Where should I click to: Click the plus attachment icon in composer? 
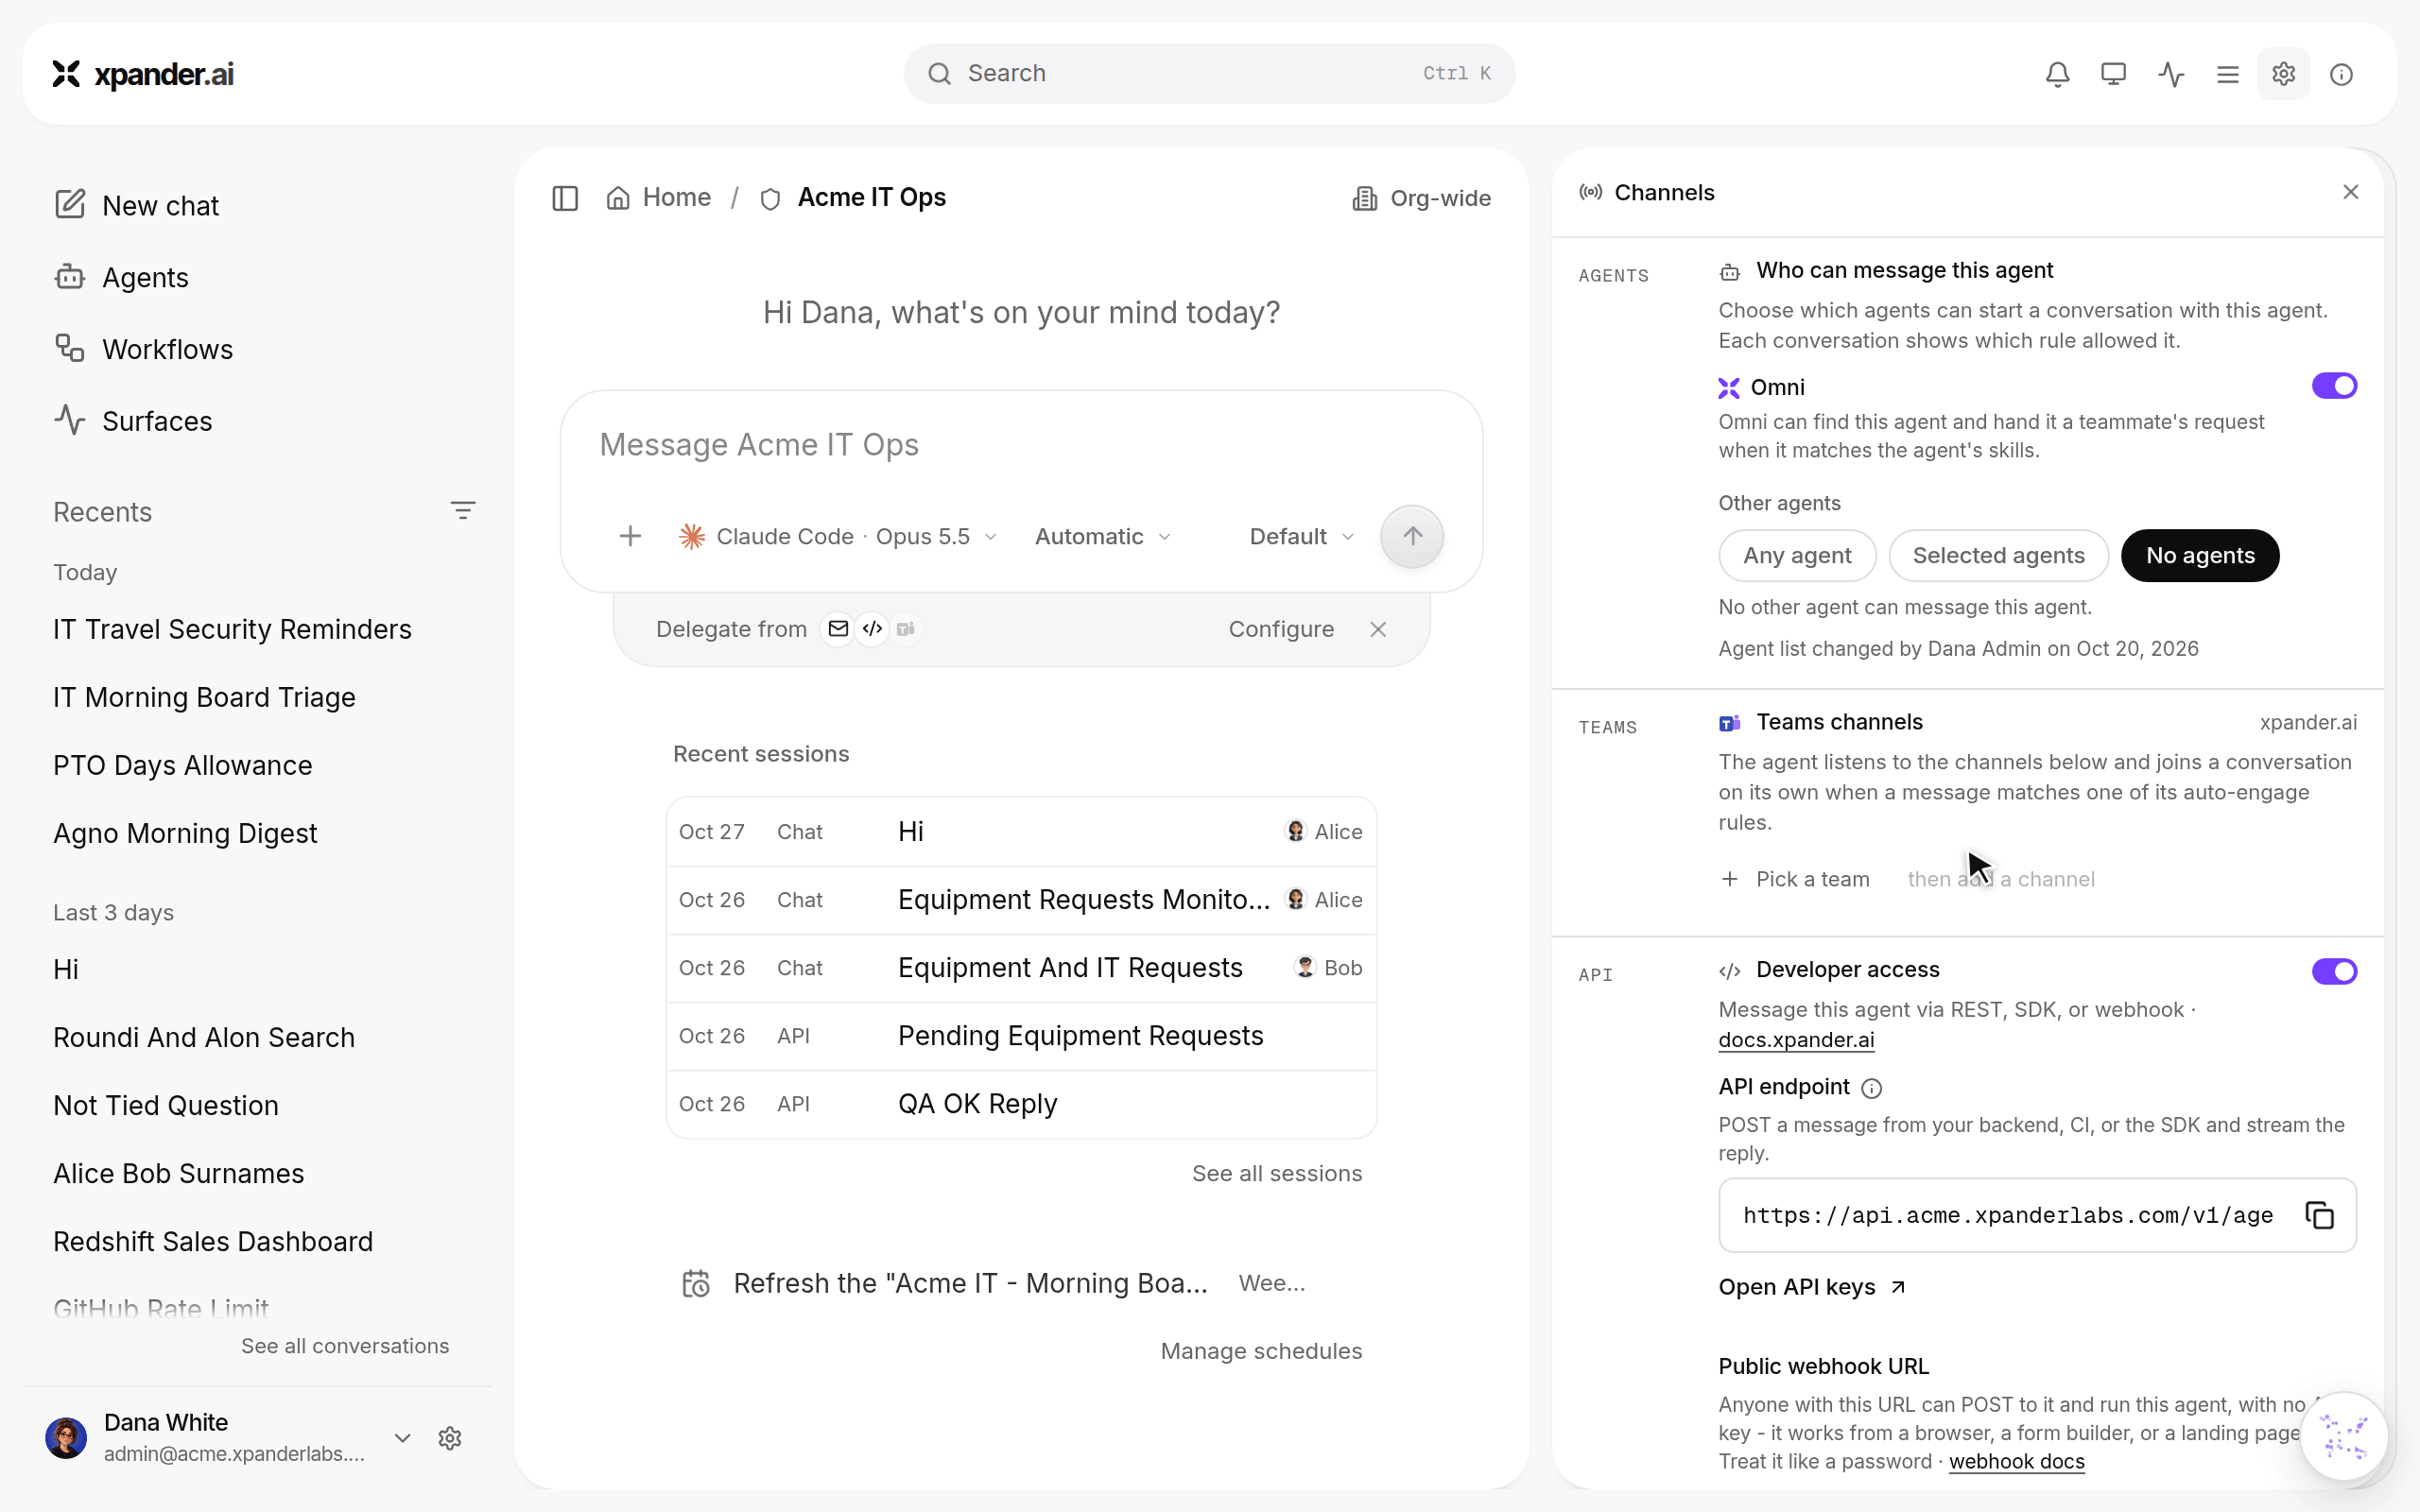(630, 537)
